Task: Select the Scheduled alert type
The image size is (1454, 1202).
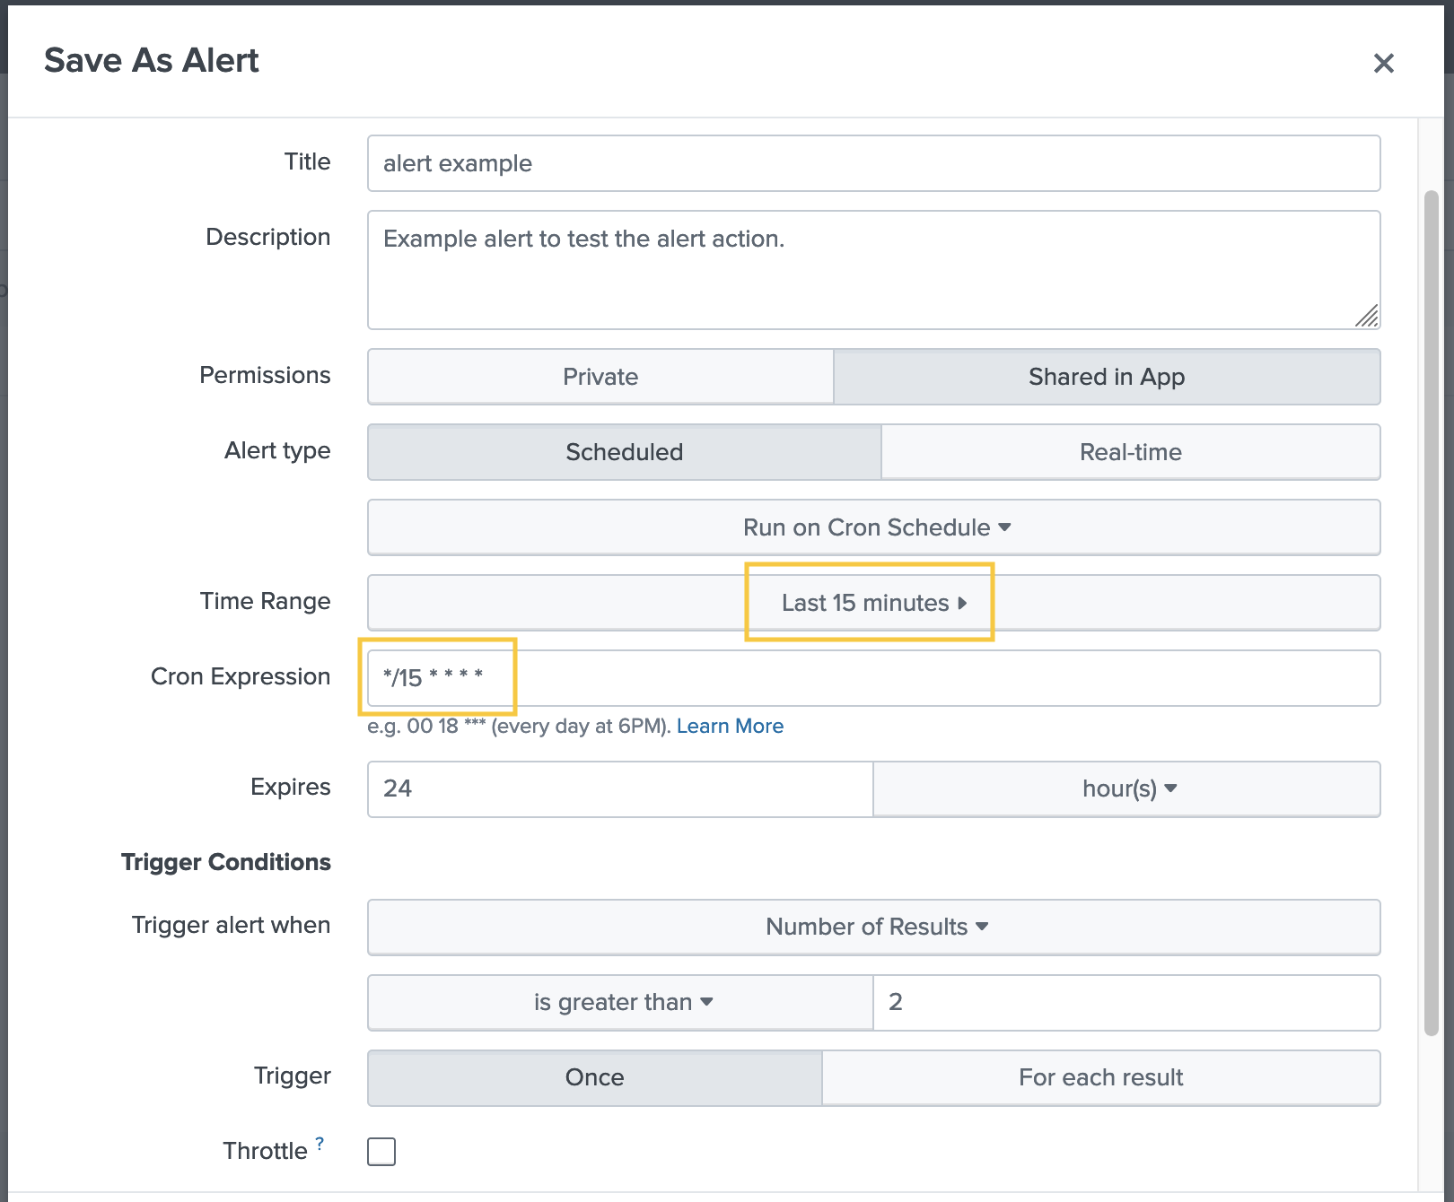Action: [623, 452]
